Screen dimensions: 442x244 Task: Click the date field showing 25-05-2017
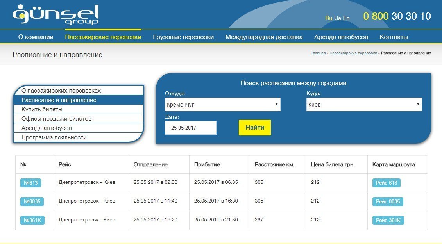191,127
